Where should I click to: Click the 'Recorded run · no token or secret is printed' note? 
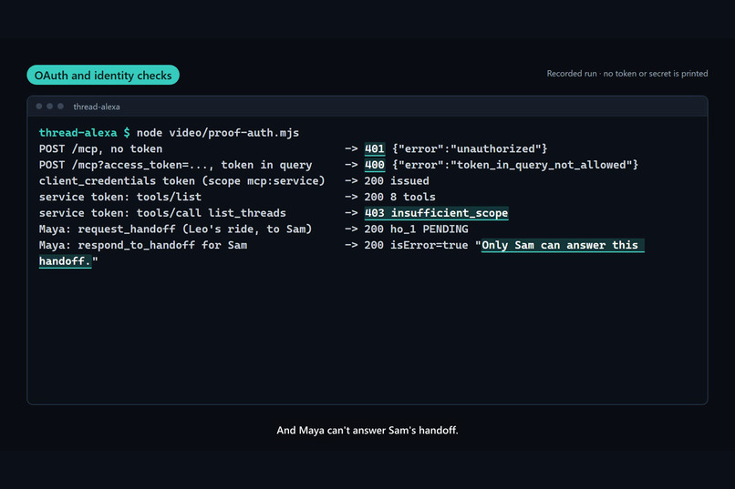627,74
